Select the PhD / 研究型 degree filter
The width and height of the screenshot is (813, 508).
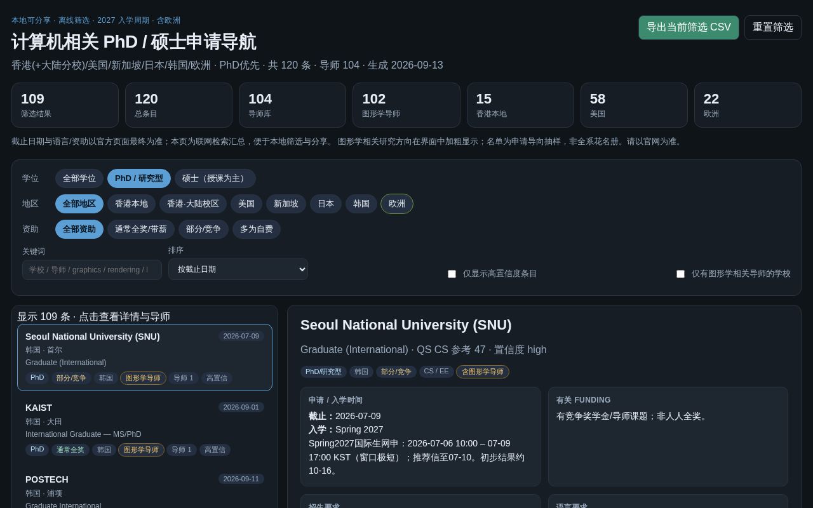click(x=139, y=178)
